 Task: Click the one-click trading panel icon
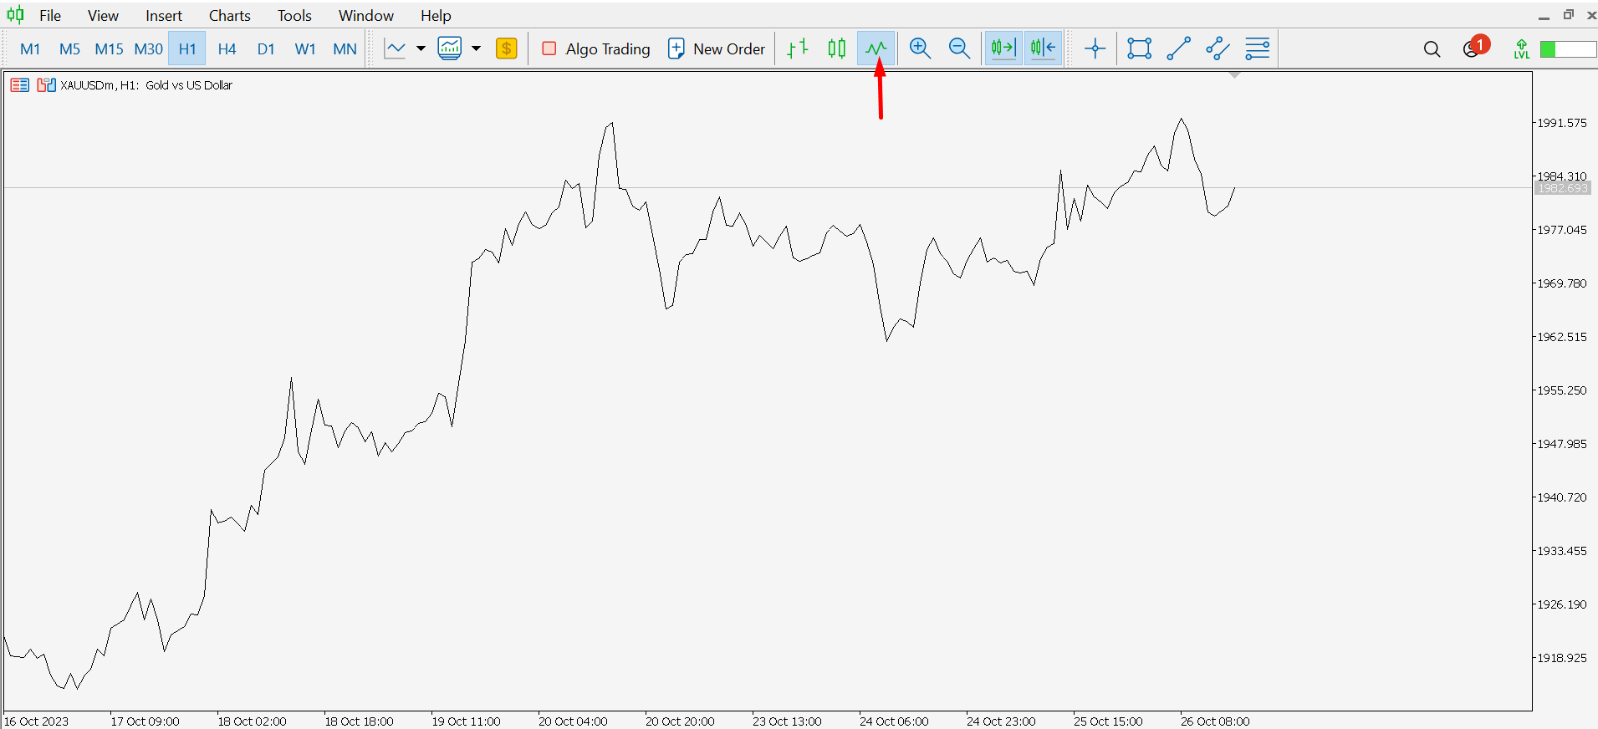point(46,85)
